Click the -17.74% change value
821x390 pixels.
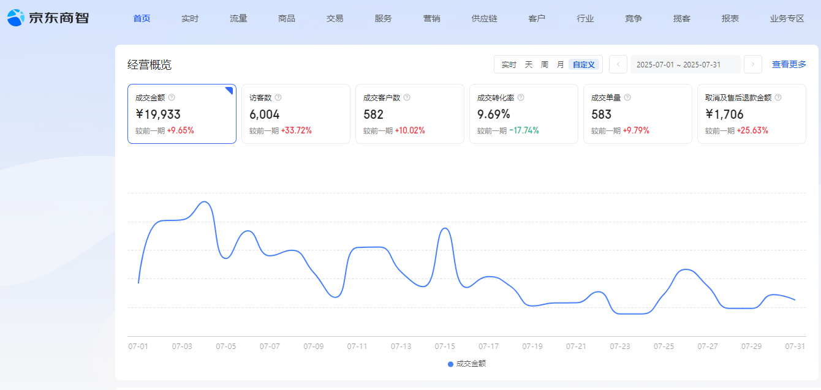point(524,130)
